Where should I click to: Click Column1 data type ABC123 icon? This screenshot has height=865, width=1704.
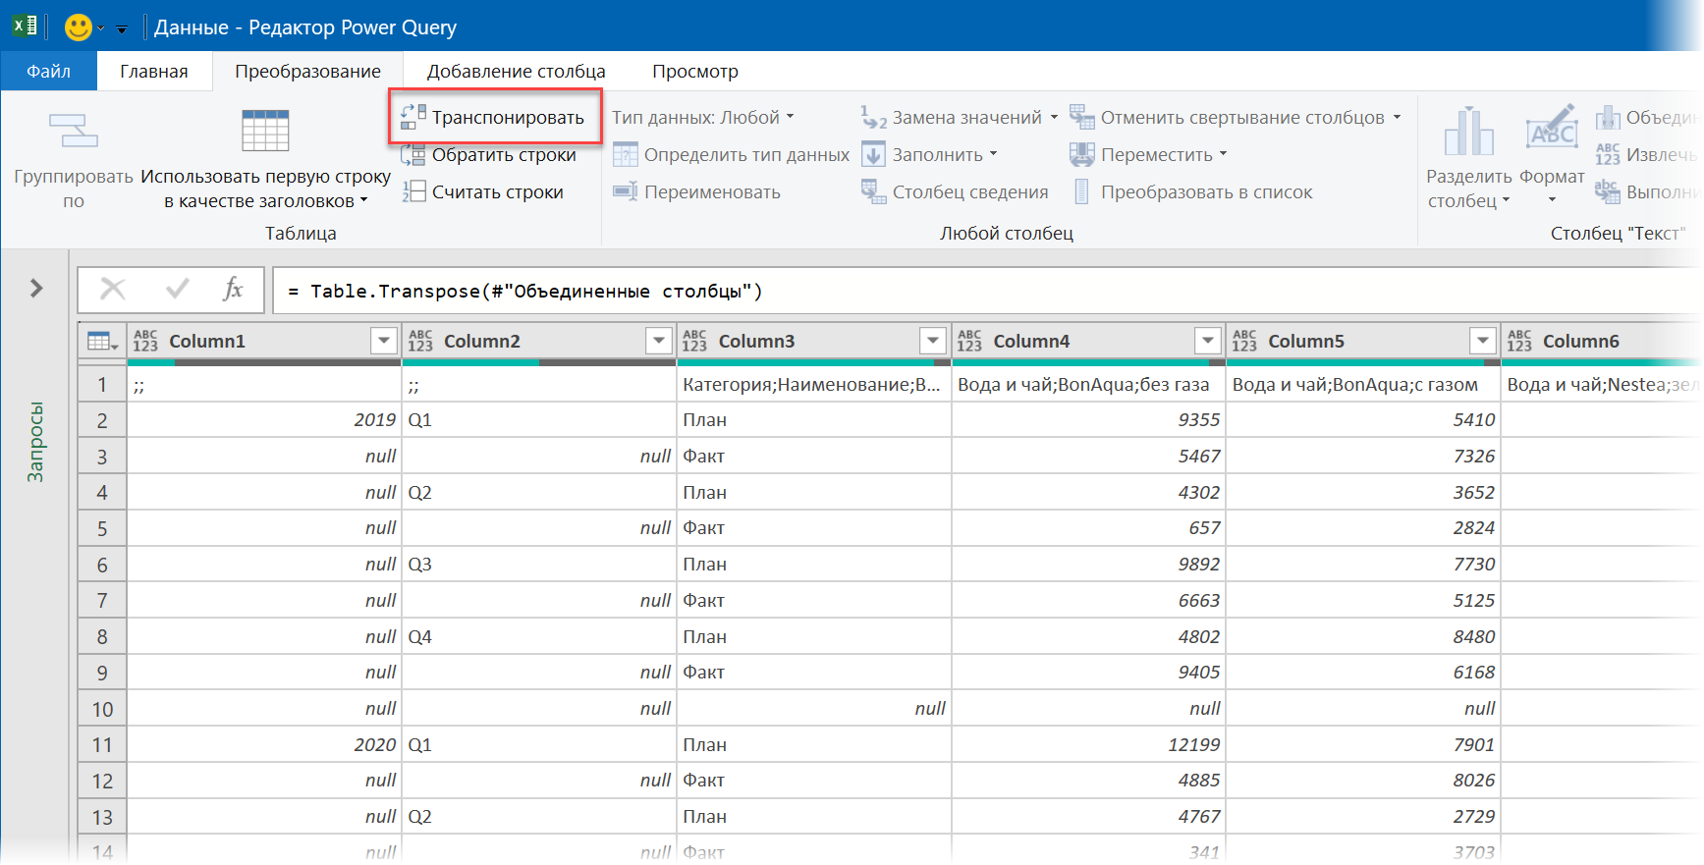click(x=145, y=341)
